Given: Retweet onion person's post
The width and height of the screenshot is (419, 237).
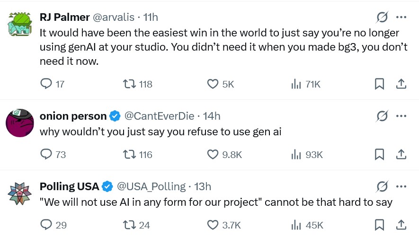Looking at the screenshot, I should [128, 154].
